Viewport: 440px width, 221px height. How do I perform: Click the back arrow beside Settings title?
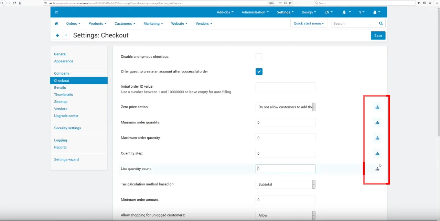click(57, 35)
